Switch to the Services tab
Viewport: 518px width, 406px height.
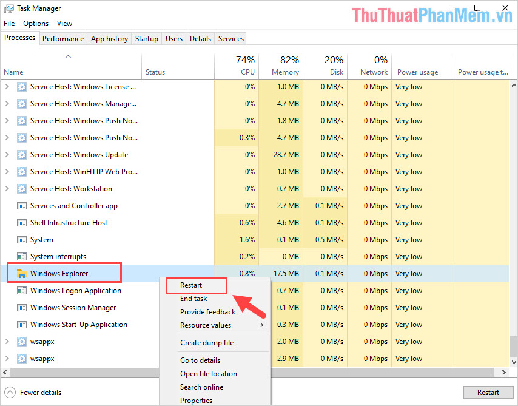tap(230, 38)
